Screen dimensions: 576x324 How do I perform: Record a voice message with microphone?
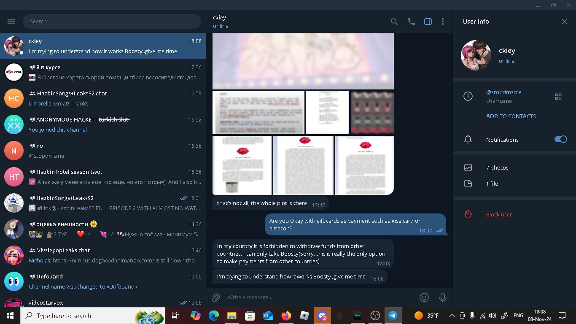442,297
